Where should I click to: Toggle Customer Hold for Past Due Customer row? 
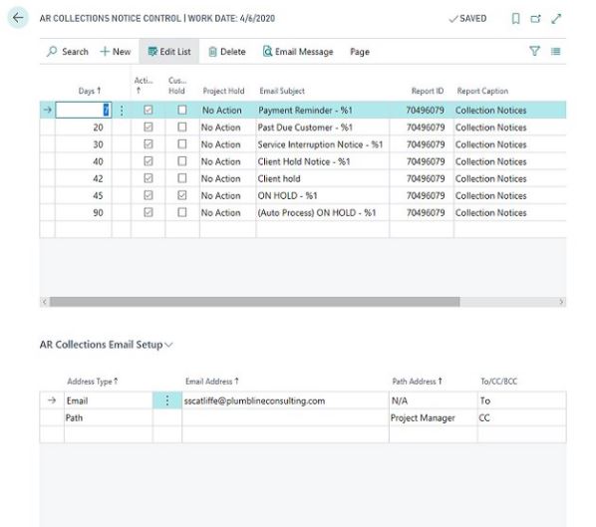[x=182, y=127]
